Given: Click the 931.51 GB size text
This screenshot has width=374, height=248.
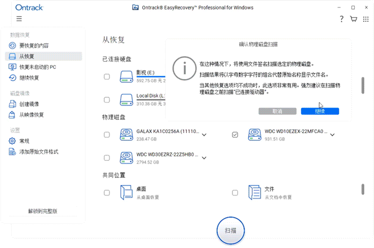Looking at the screenshot, I should [x=275, y=139].
